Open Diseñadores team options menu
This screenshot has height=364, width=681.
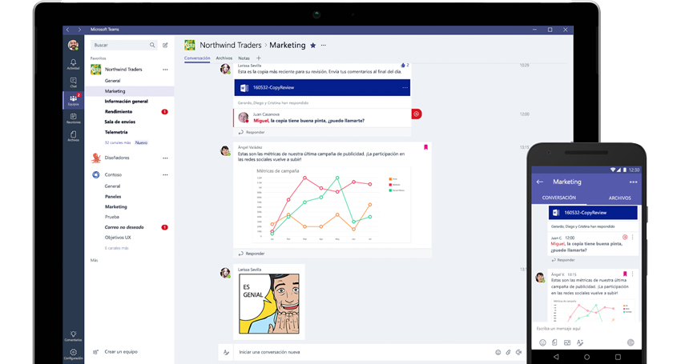[166, 158]
